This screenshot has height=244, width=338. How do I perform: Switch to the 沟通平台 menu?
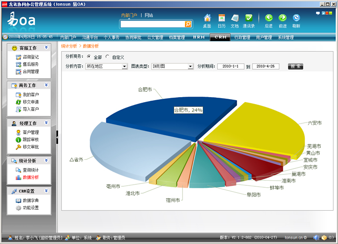tap(90, 37)
